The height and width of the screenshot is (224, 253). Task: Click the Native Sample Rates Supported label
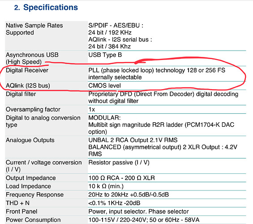(34, 29)
